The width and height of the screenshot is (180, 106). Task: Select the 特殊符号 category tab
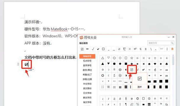coord(87,56)
